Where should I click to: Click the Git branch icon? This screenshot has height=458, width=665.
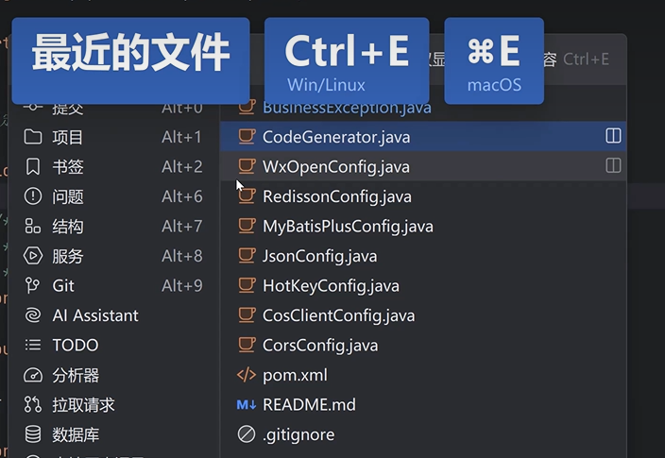[x=32, y=285]
